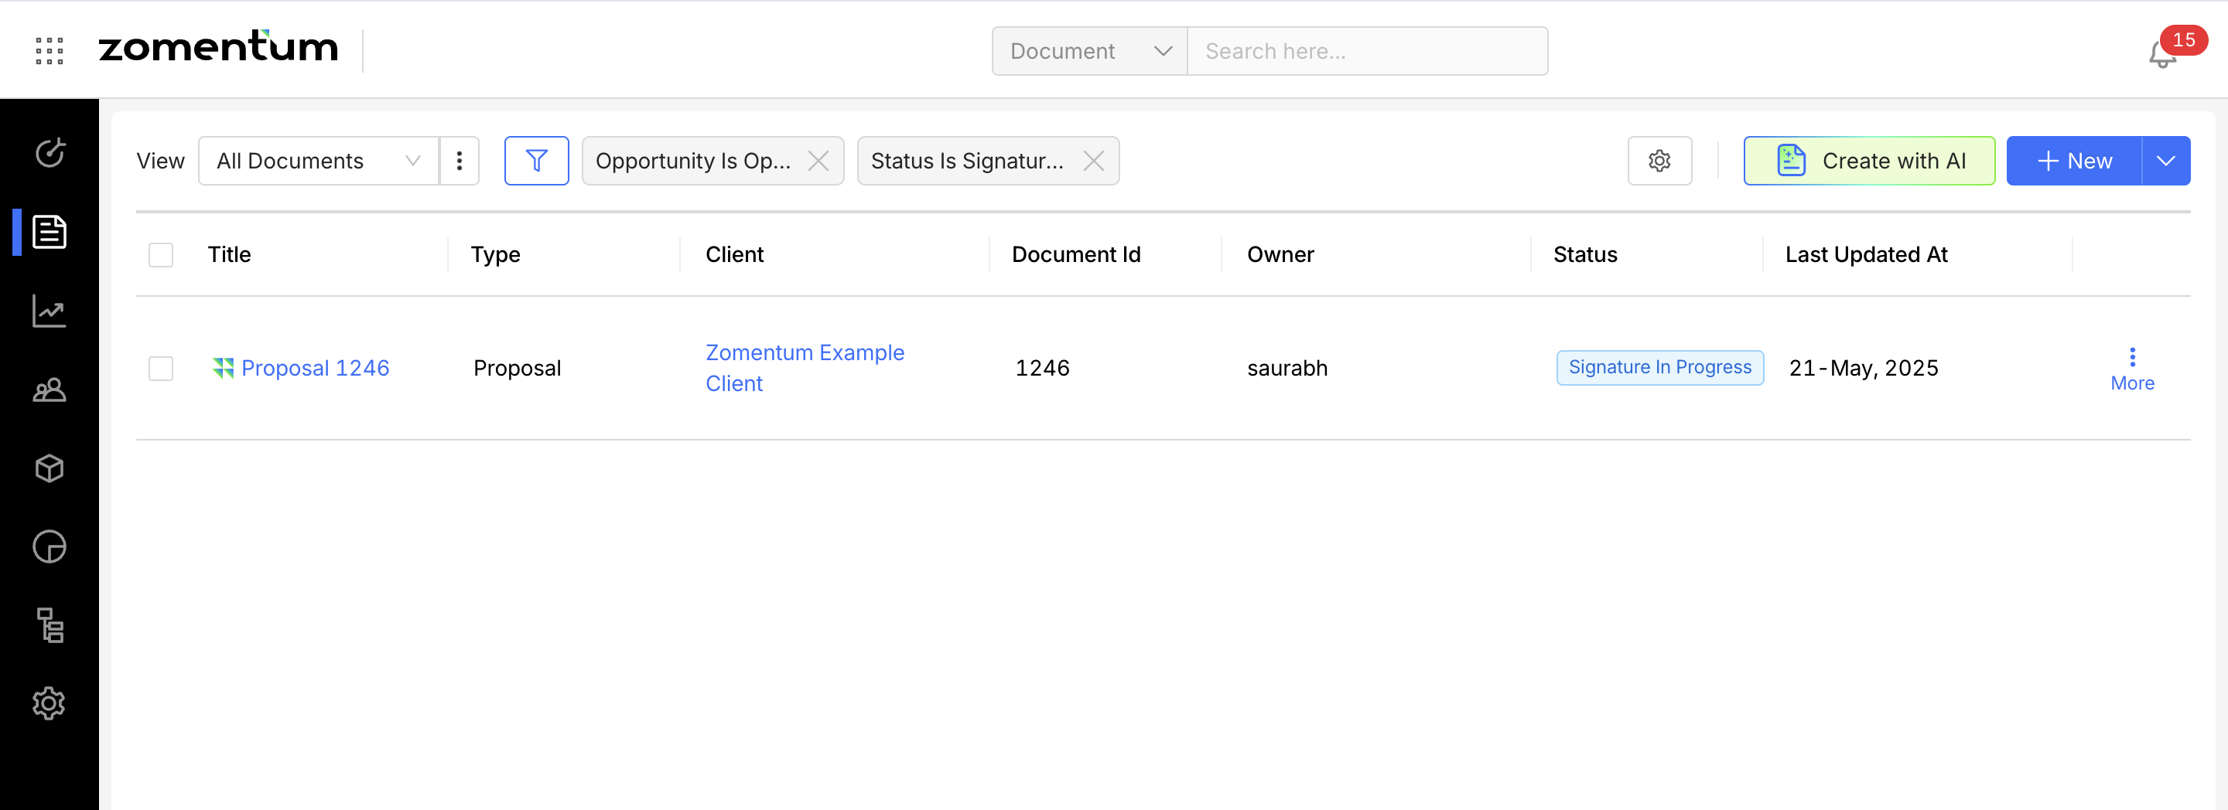Expand the New button dropdown arrow
The height and width of the screenshot is (810, 2228).
pyautogui.click(x=2166, y=161)
